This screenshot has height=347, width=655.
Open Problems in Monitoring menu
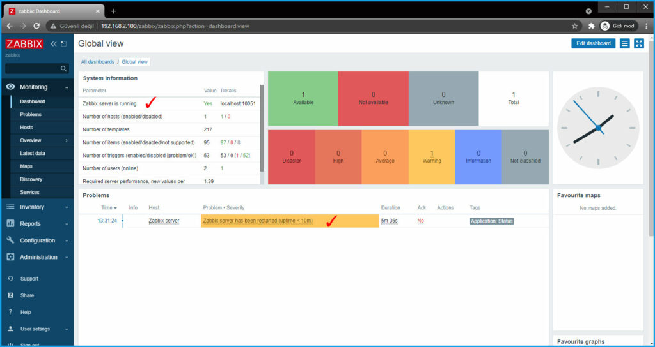click(31, 114)
